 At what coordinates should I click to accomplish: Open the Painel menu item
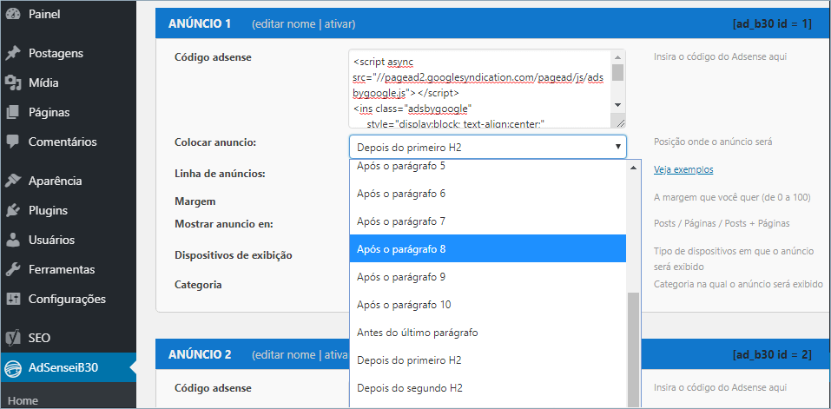click(x=44, y=14)
